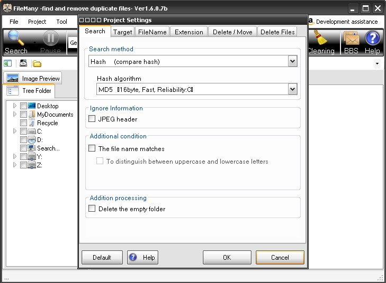Viewport: 386px width, 283px height.
Task: Check The file name matches option
Action: 92,148
